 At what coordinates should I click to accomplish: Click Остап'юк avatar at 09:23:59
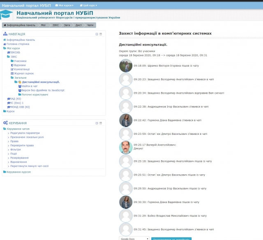point(126,134)
